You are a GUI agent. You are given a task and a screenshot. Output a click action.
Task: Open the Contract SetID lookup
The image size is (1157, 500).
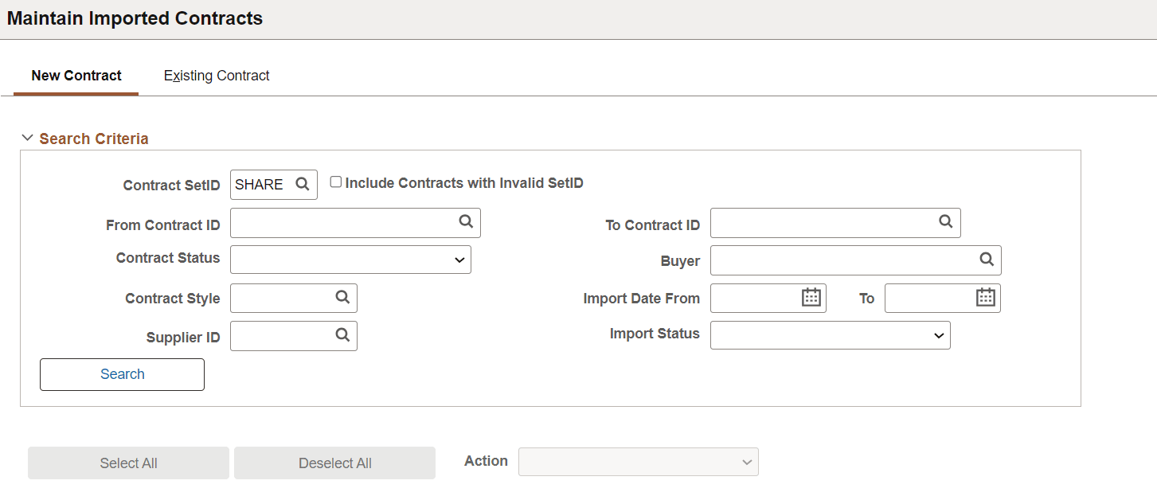pyautogui.click(x=303, y=184)
